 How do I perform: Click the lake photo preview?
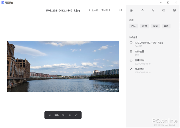63,66
